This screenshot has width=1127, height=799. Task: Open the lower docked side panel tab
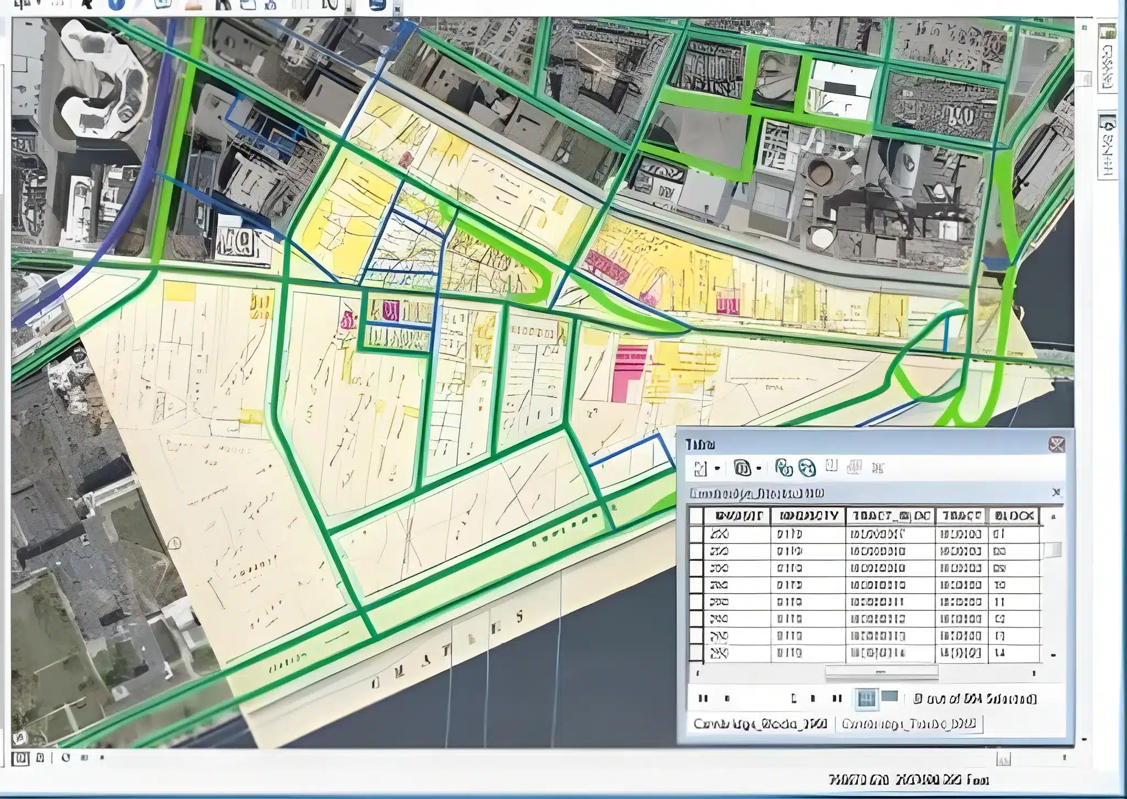tap(1108, 145)
